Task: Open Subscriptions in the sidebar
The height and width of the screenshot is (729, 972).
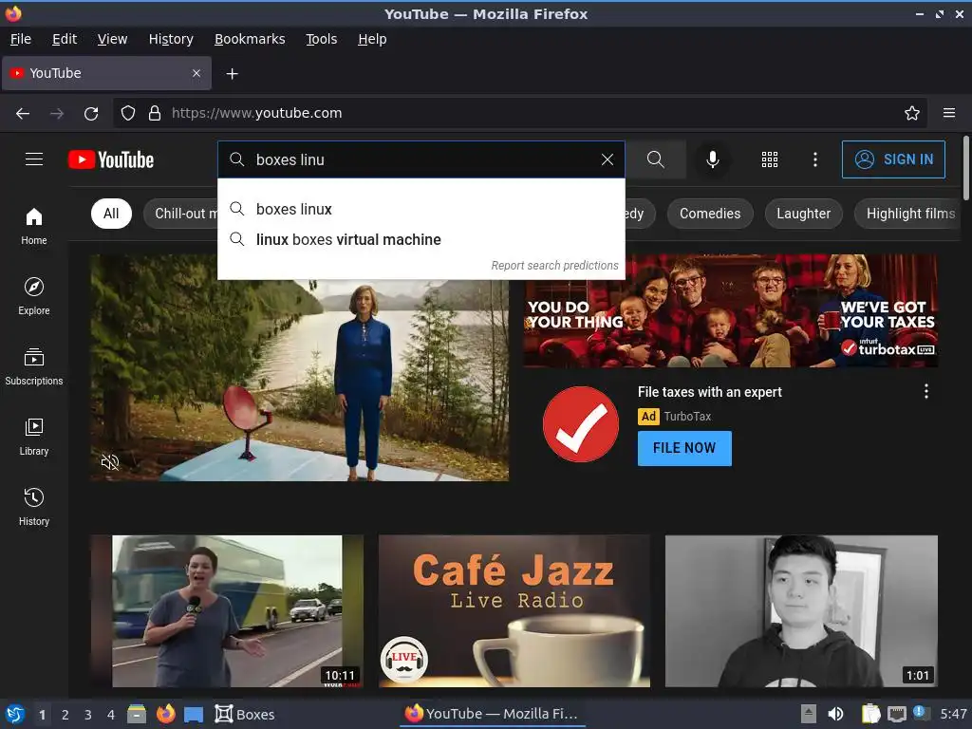Action: tap(34, 367)
